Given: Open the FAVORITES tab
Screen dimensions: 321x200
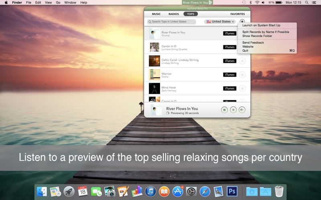Looking at the screenshot, I should [238, 14].
